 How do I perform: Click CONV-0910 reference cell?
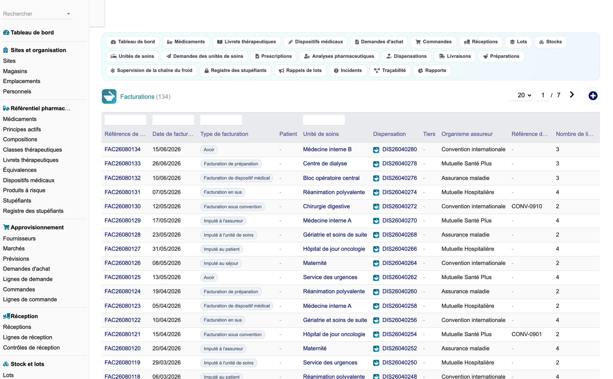[x=527, y=206]
